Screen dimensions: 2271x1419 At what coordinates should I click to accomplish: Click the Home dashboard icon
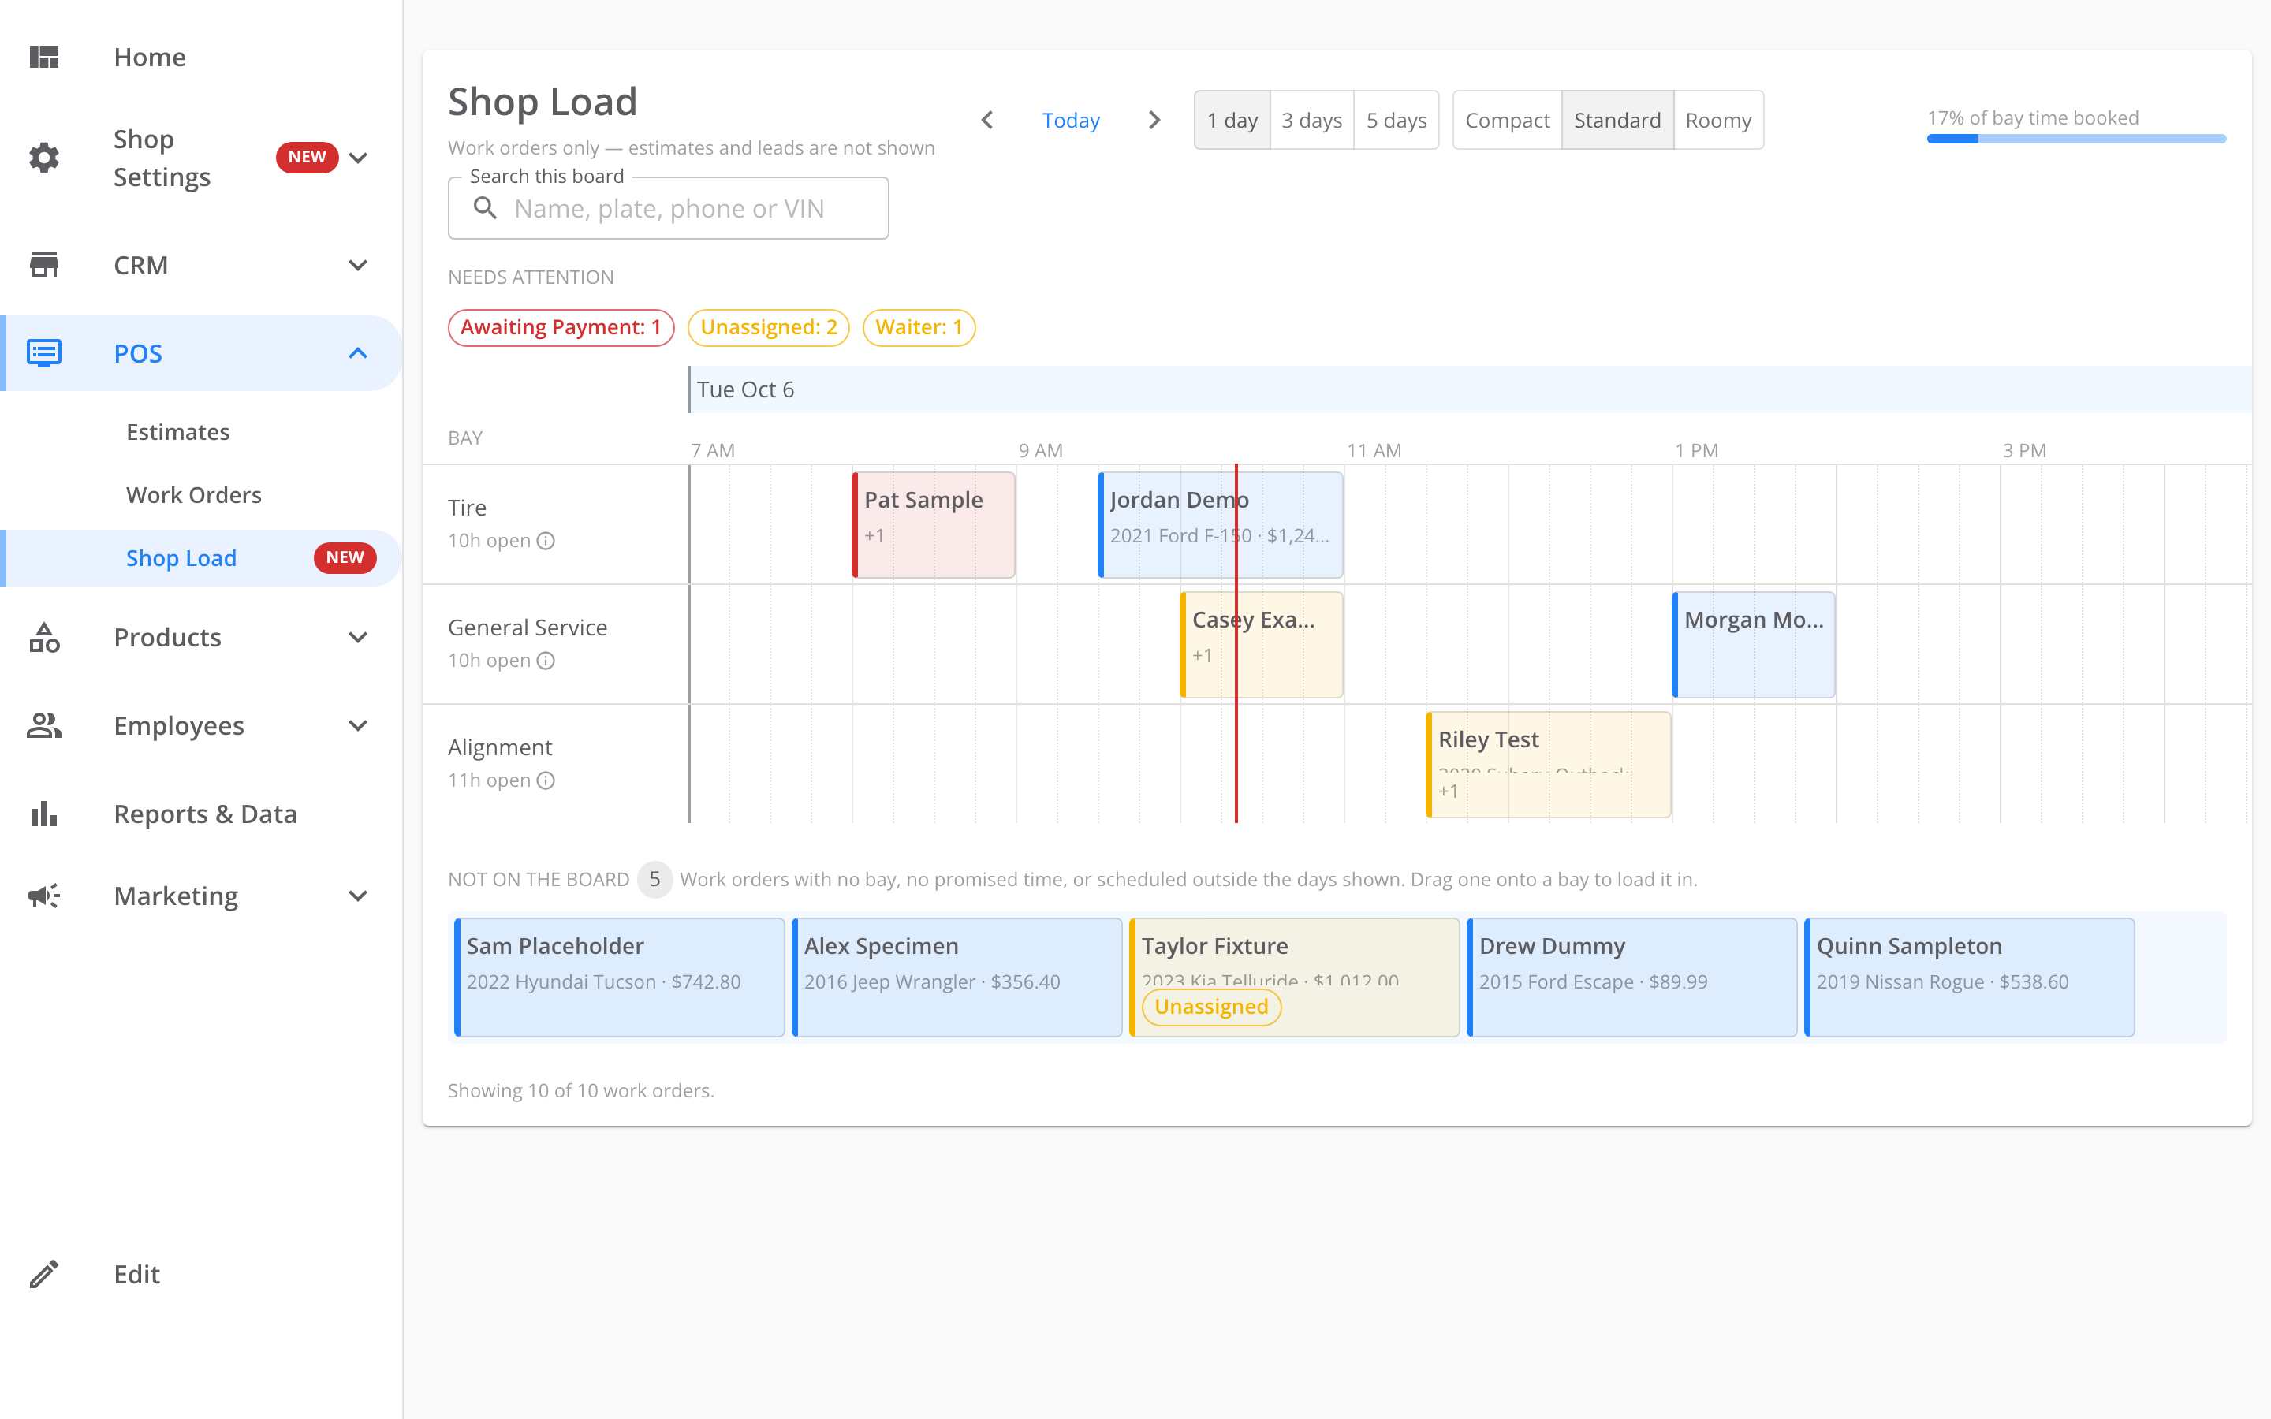(x=44, y=58)
